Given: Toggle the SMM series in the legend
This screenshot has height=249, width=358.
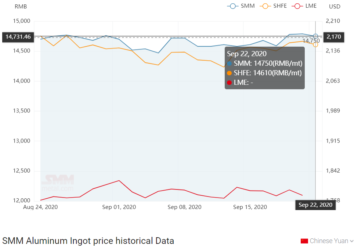Looking at the screenshot, I should point(241,6).
